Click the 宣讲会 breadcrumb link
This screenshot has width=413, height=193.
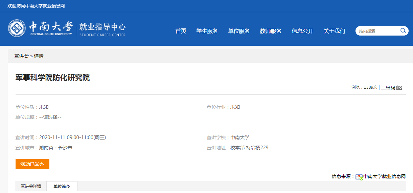coord(21,56)
